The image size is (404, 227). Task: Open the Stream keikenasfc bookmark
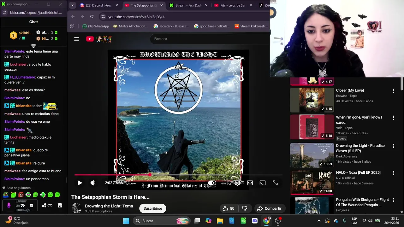click(x=251, y=26)
